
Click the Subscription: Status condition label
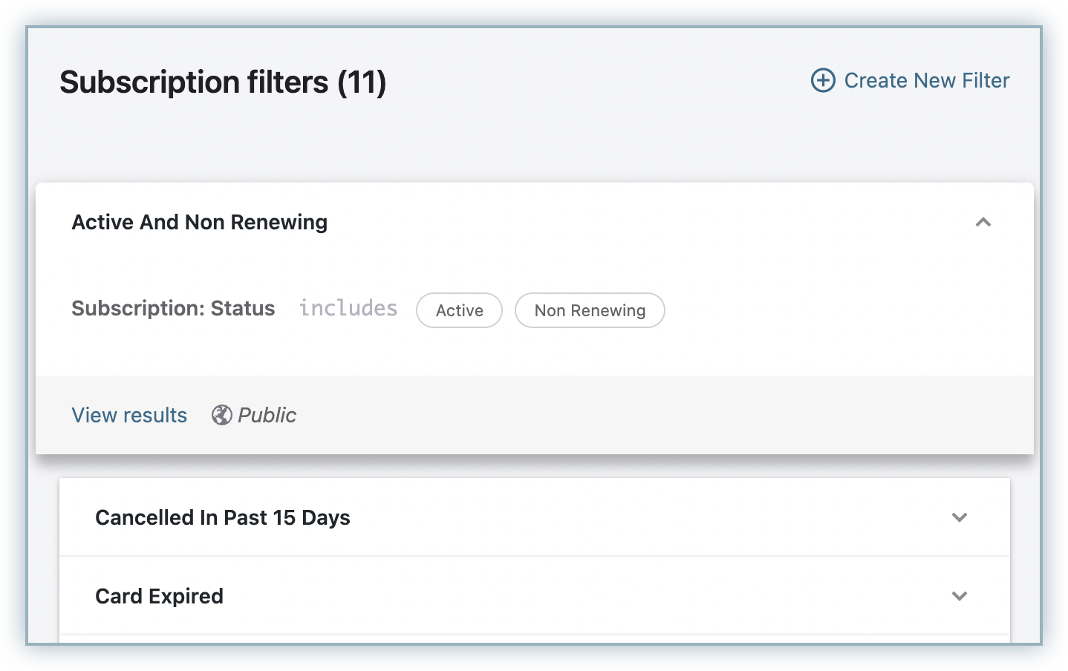(173, 308)
